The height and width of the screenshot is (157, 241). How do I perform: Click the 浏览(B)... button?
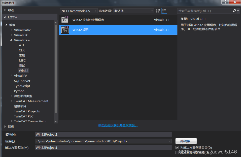(x=186, y=141)
